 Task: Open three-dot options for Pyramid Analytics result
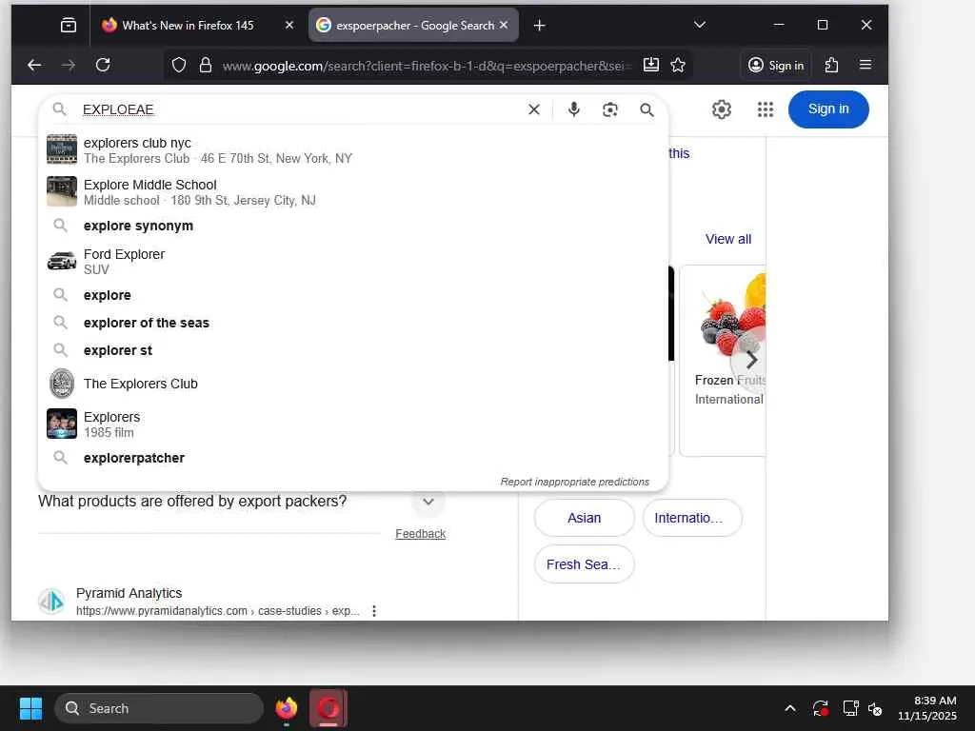[x=373, y=611]
